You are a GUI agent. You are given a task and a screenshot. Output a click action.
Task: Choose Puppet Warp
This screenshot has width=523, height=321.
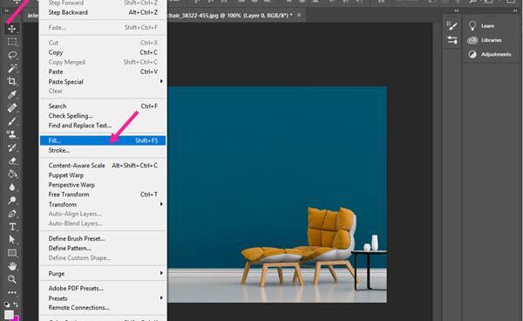(x=103, y=175)
